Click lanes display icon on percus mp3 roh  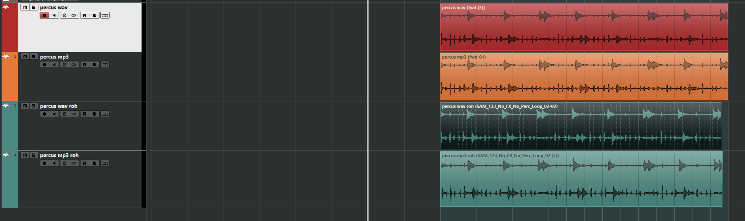[x=105, y=163]
